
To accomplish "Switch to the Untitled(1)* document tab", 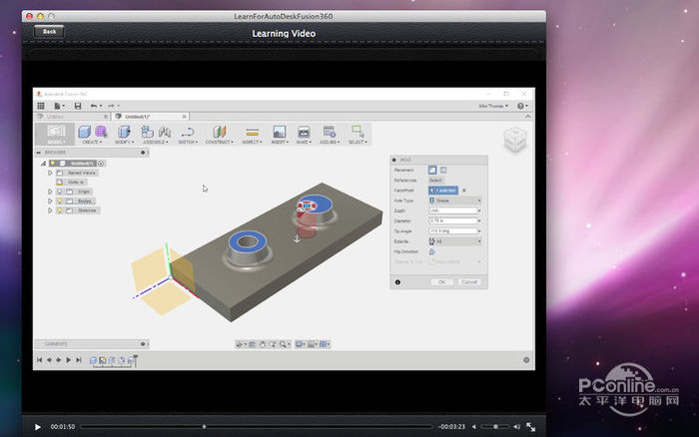I will [x=135, y=117].
